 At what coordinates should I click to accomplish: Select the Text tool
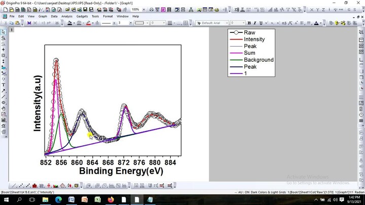pyautogui.click(x=4, y=85)
